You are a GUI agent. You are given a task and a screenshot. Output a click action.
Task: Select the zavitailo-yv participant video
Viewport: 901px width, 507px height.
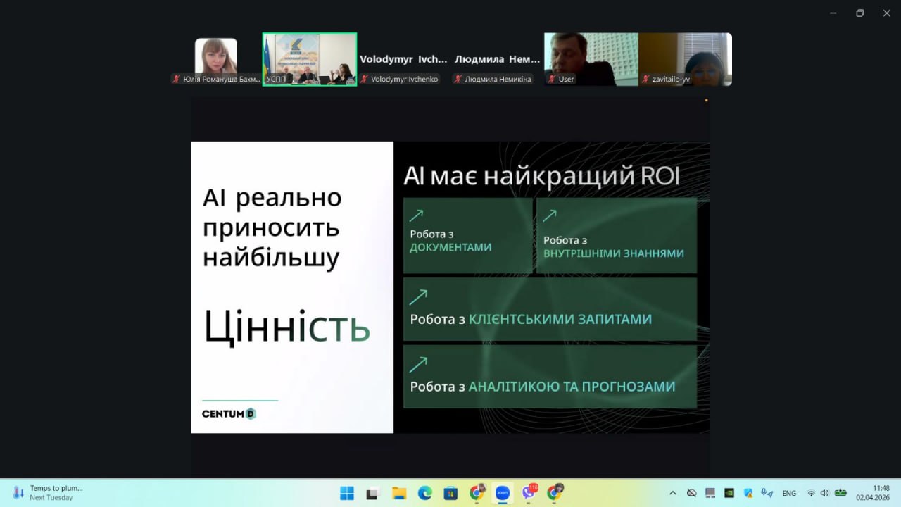click(x=685, y=59)
